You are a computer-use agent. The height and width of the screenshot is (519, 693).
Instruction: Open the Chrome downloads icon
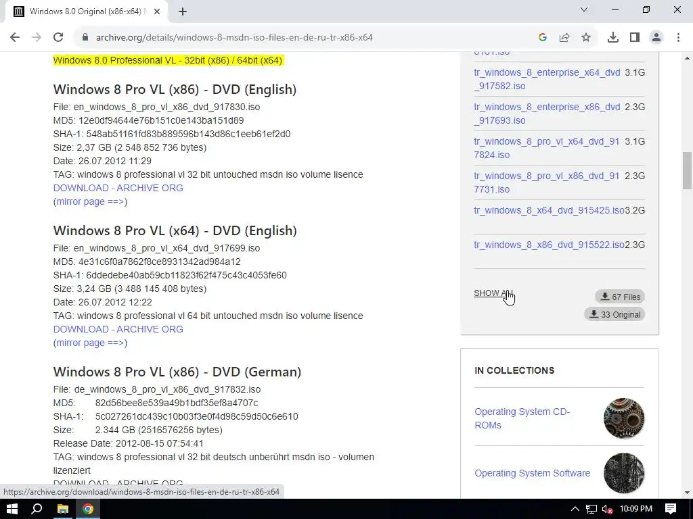click(613, 38)
